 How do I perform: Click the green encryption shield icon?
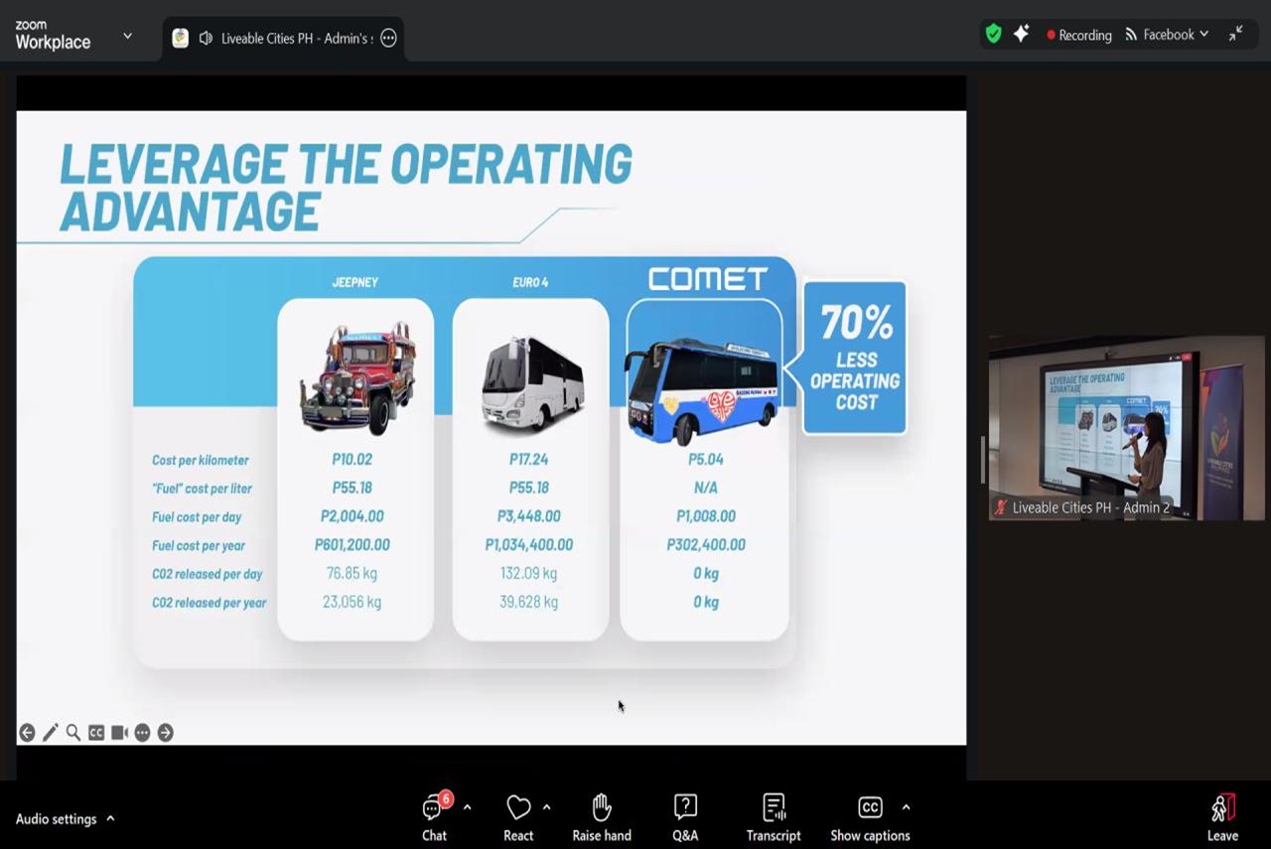coord(993,34)
